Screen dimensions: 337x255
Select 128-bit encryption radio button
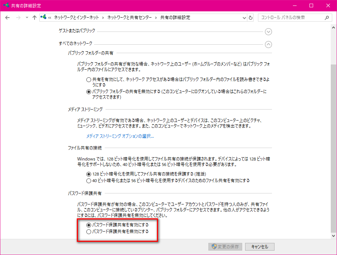click(88, 174)
